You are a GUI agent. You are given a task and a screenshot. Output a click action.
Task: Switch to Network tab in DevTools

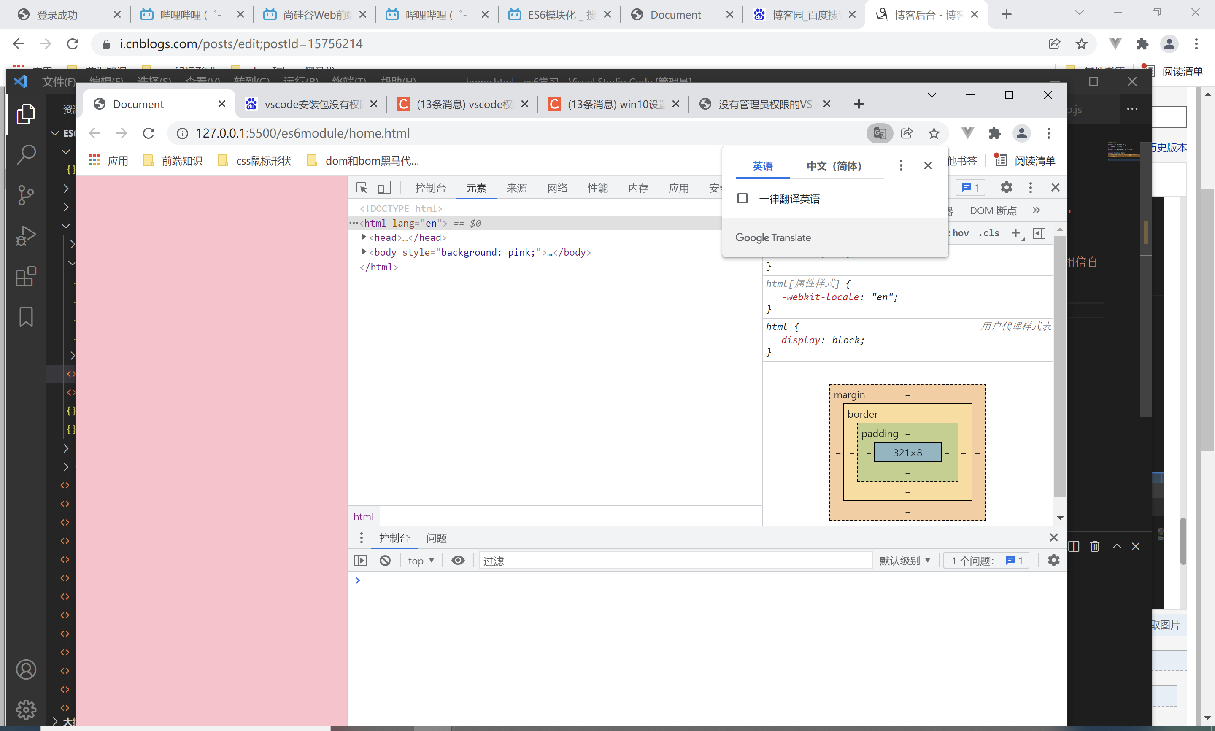click(557, 188)
